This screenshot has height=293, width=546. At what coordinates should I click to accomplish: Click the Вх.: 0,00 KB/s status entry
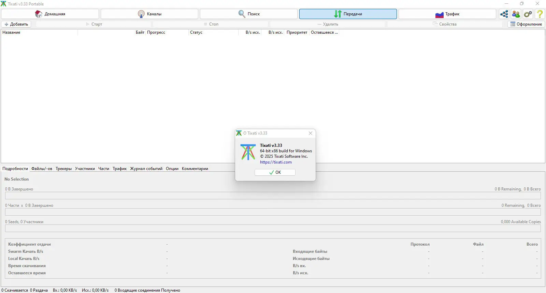click(x=65, y=290)
